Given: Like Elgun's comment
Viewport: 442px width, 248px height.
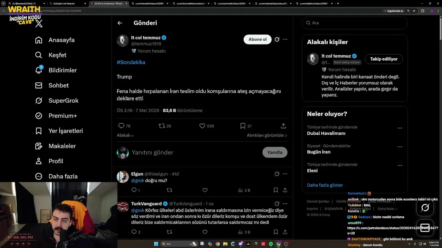Looking at the screenshot, I should tap(205, 190).
